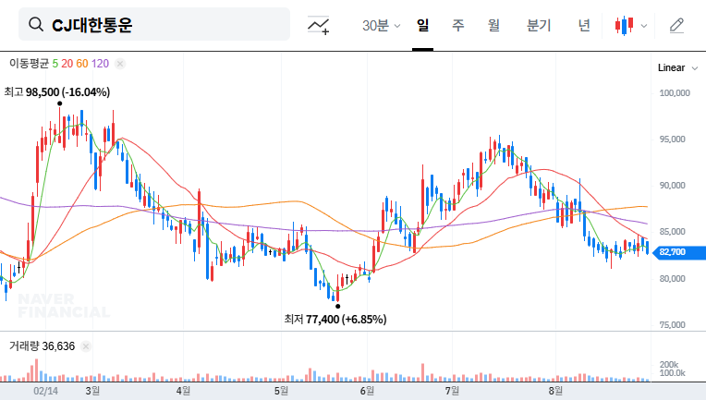
Task: Click the 100.0k volume axis label
Action: (672, 373)
